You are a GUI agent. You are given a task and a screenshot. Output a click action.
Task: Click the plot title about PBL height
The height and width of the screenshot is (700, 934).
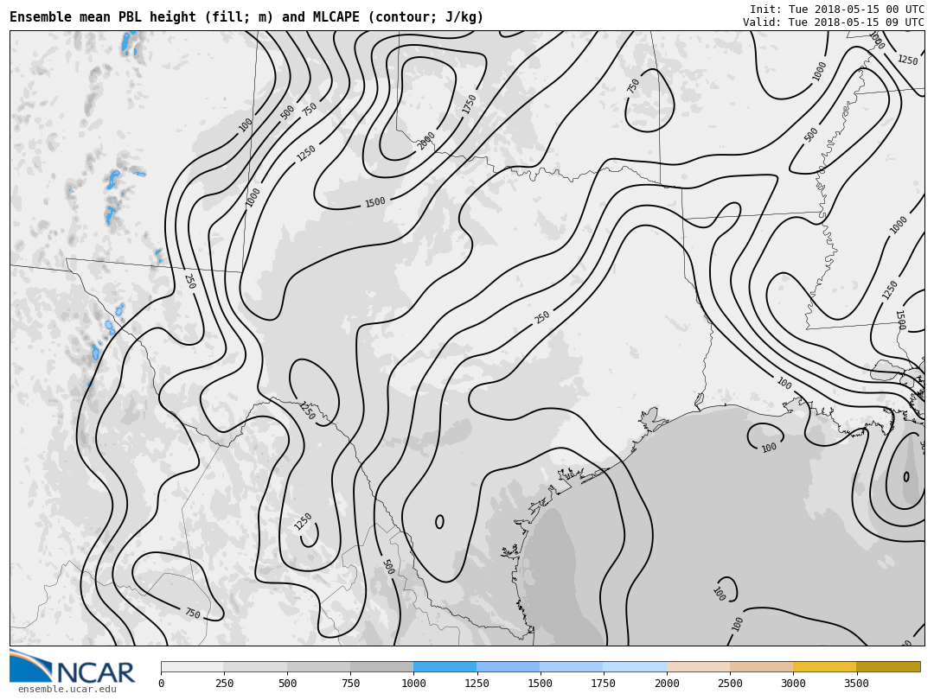click(246, 17)
